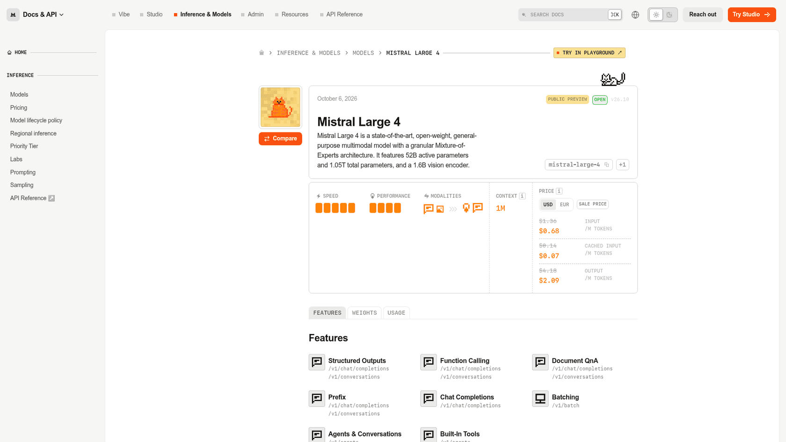Click the breadcrumb home icon
Viewport: 786px width, 442px height.
(262, 53)
